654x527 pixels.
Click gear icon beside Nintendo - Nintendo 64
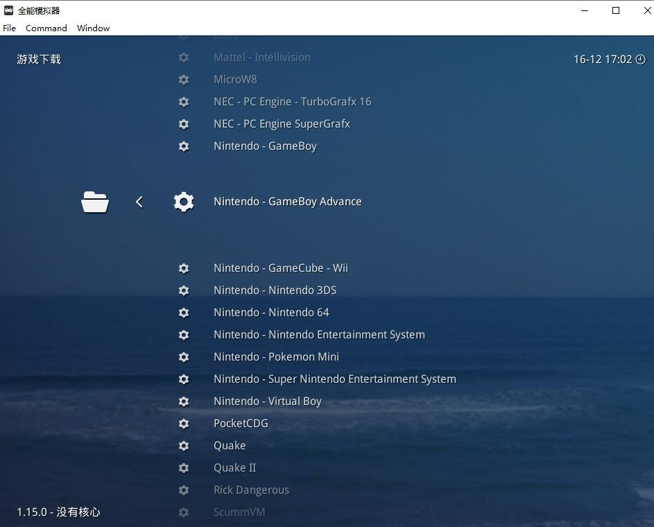[x=184, y=313]
